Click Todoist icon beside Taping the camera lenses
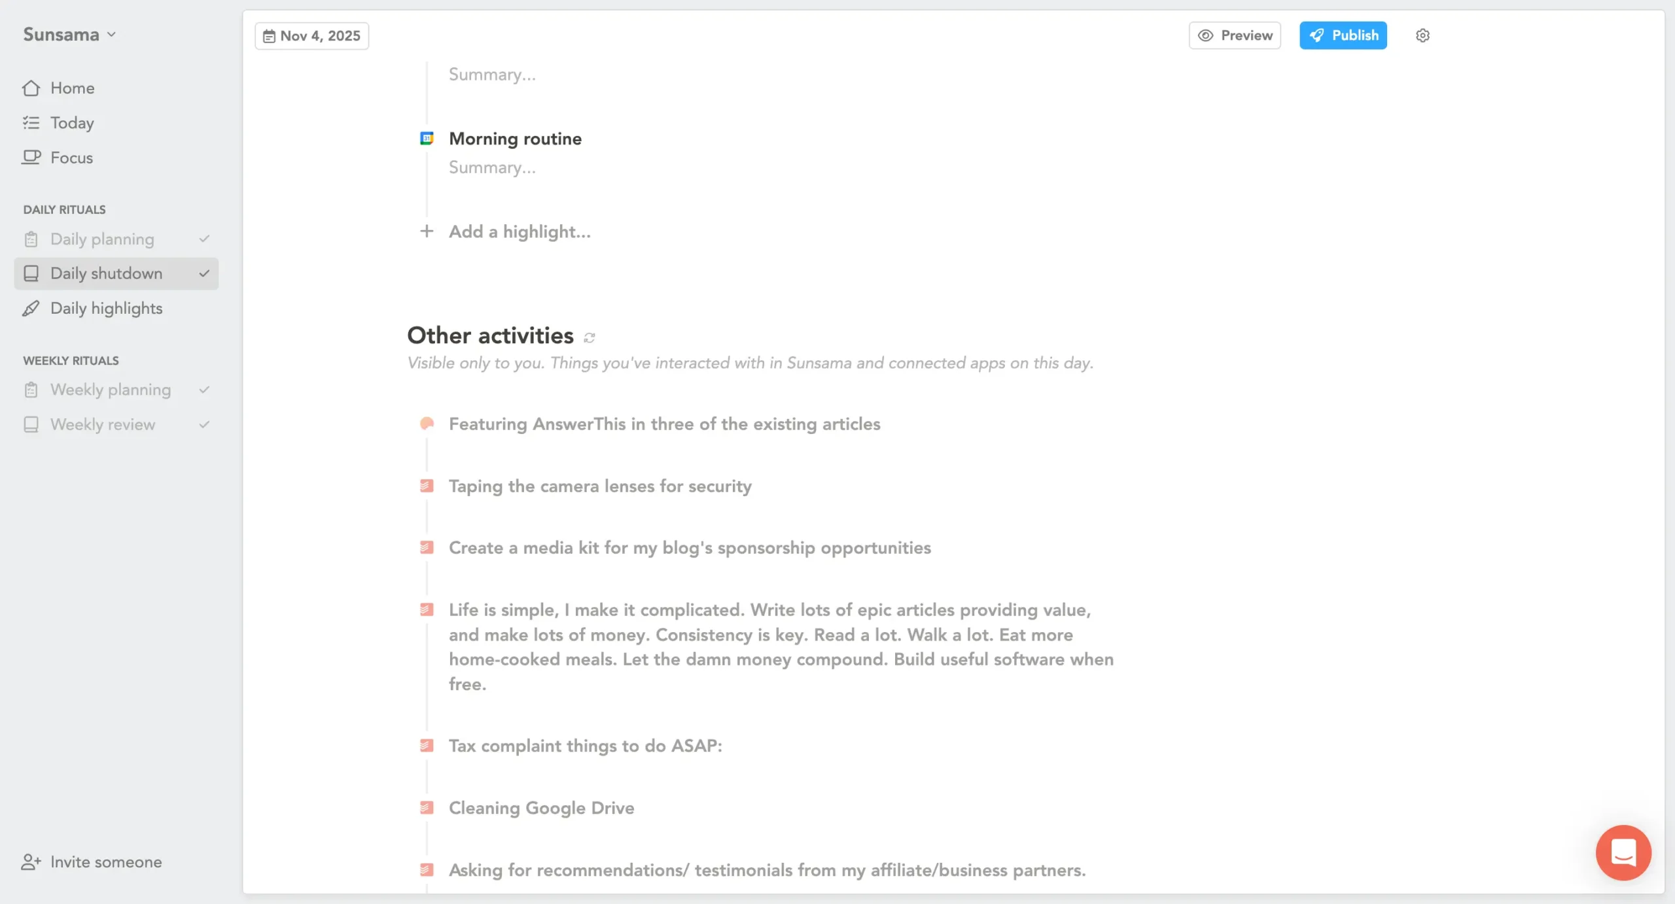 coord(427,486)
